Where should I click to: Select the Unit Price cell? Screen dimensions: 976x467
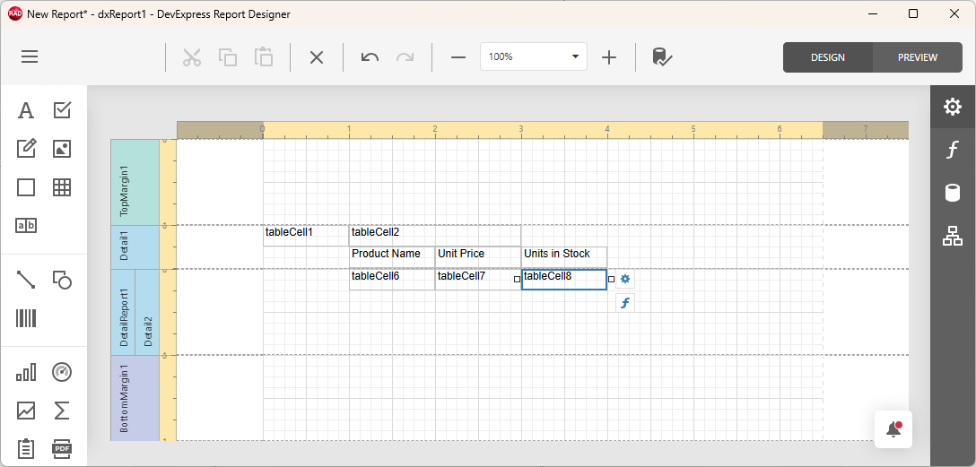coord(477,257)
